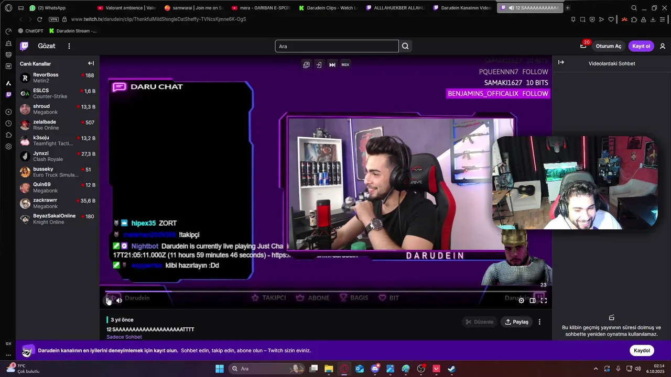Select shroud channel in live list
This screenshot has height=377, width=671.
58,109
